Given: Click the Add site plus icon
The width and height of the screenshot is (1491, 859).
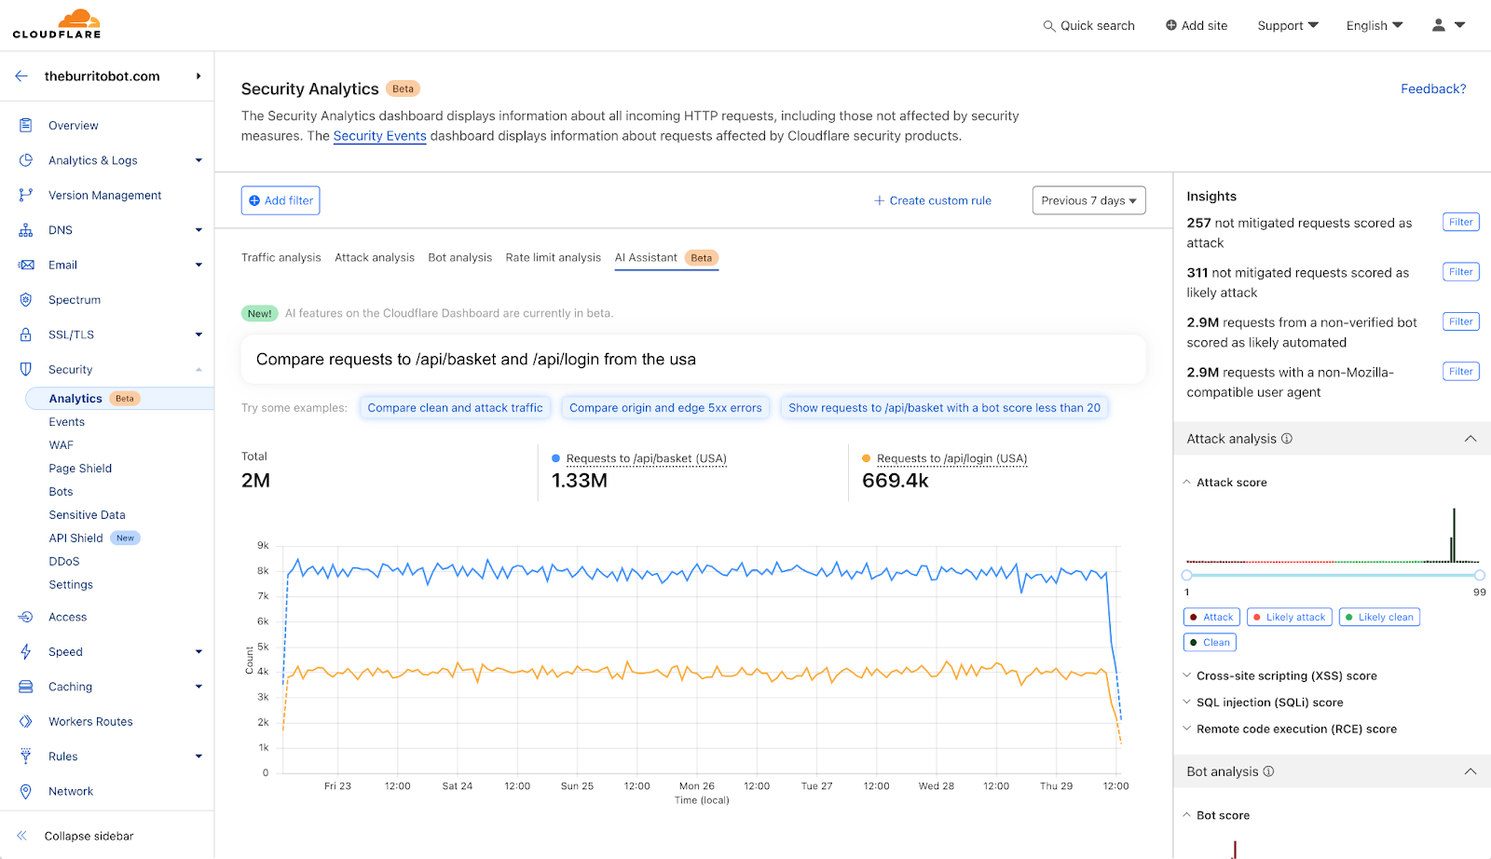Looking at the screenshot, I should coord(1171,25).
